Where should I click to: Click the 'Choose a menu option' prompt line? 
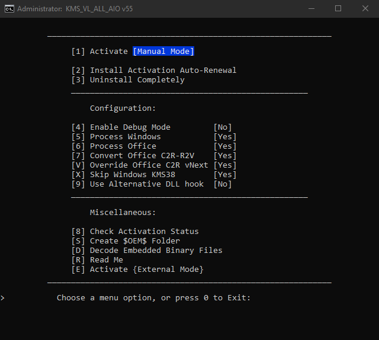153,298
